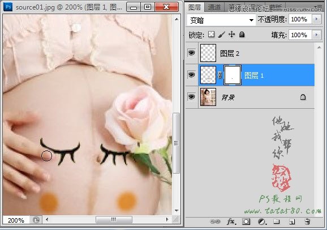The image size is (327, 230).
Task: Select the 图层 1 layer thumbnail
Action: pyautogui.click(x=208, y=75)
